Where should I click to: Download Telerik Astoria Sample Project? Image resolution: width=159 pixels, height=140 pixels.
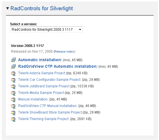point(42,73)
